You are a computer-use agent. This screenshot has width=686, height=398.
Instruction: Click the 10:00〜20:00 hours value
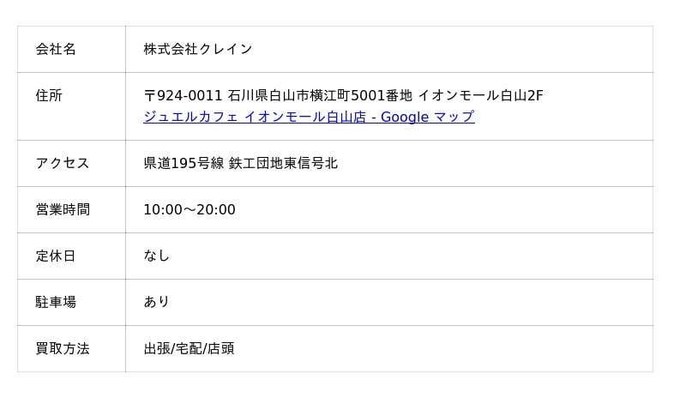(190, 210)
